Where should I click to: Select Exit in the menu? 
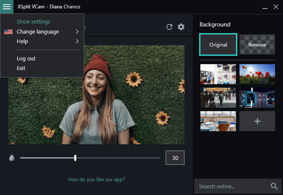coord(21,68)
